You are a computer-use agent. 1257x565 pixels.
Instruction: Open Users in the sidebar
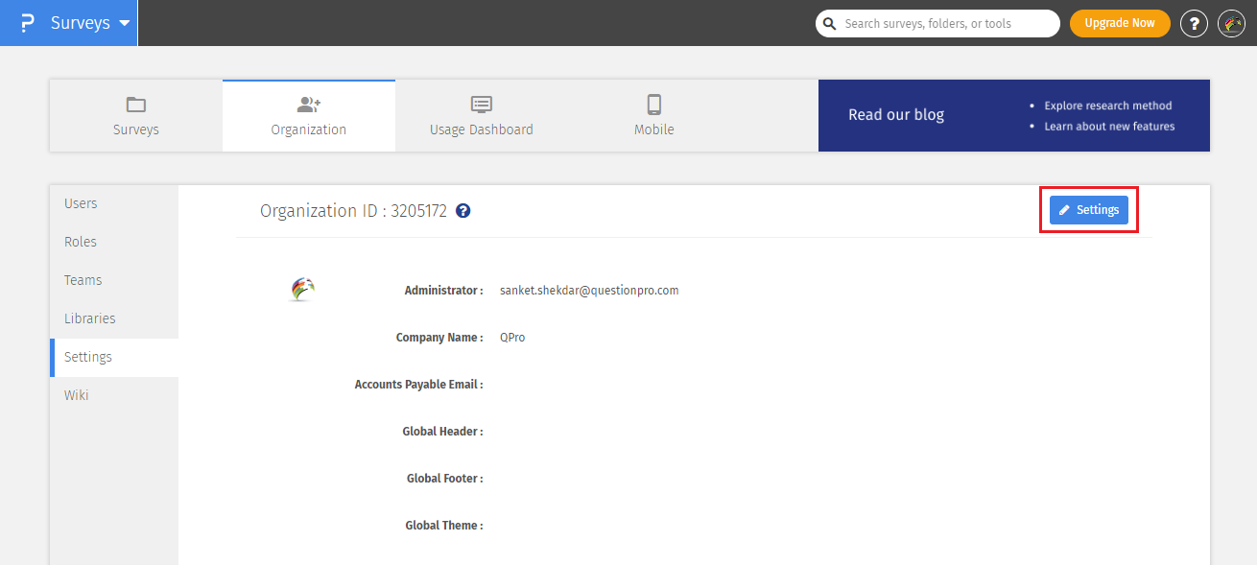tap(114, 203)
